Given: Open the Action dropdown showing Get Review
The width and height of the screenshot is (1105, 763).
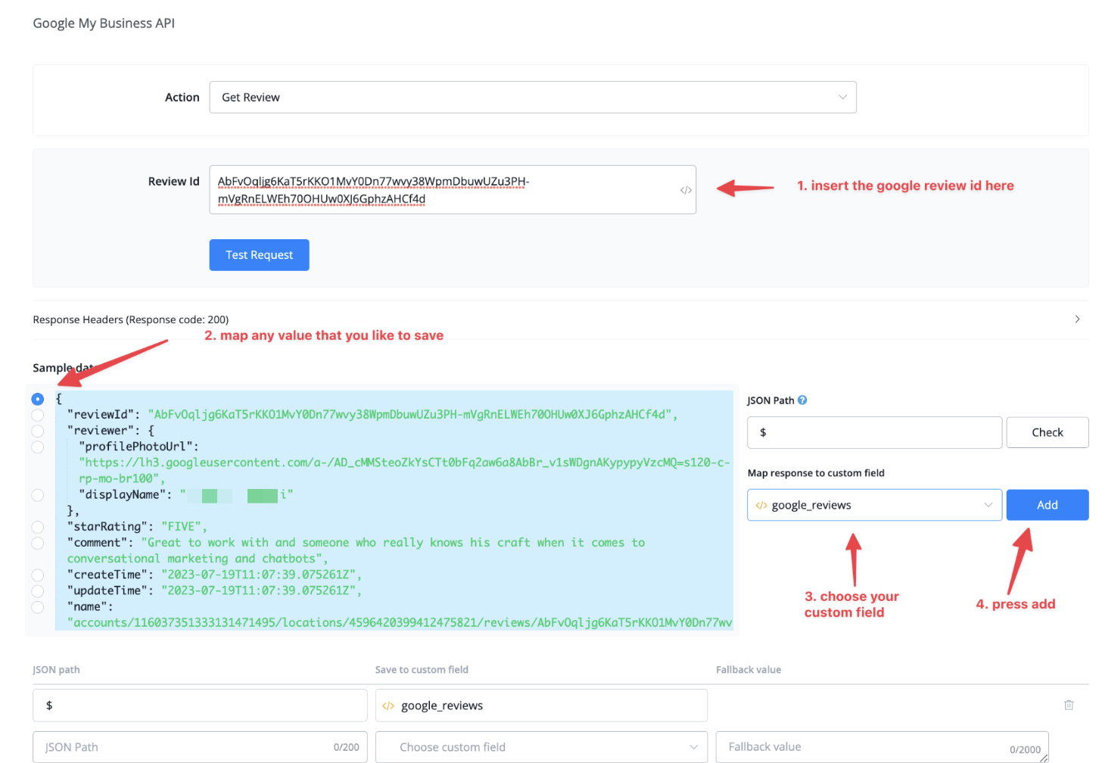Looking at the screenshot, I should (532, 97).
